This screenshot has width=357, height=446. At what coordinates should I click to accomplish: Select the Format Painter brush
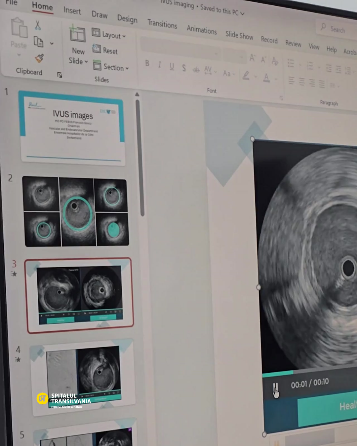pos(39,58)
